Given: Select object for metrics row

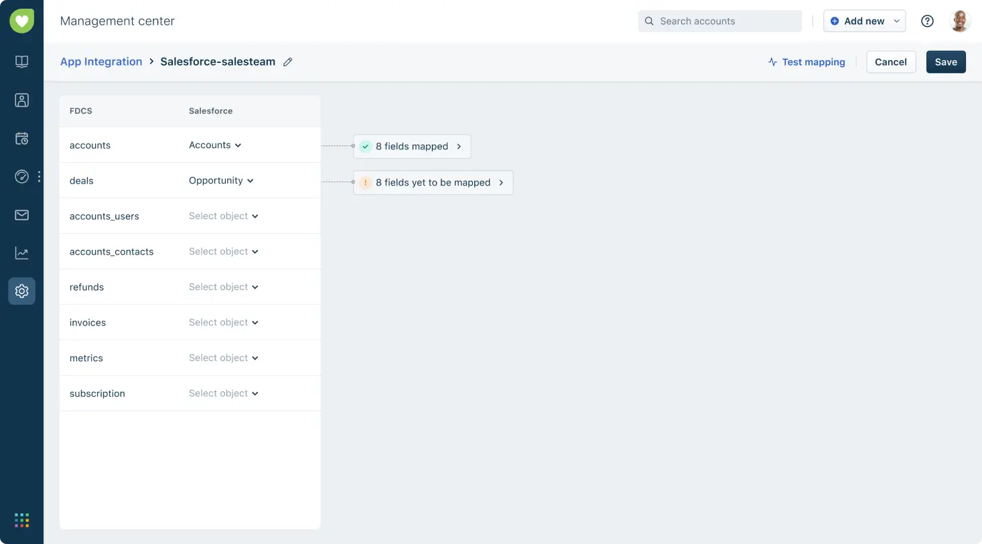Looking at the screenshot, I should 224,358.
